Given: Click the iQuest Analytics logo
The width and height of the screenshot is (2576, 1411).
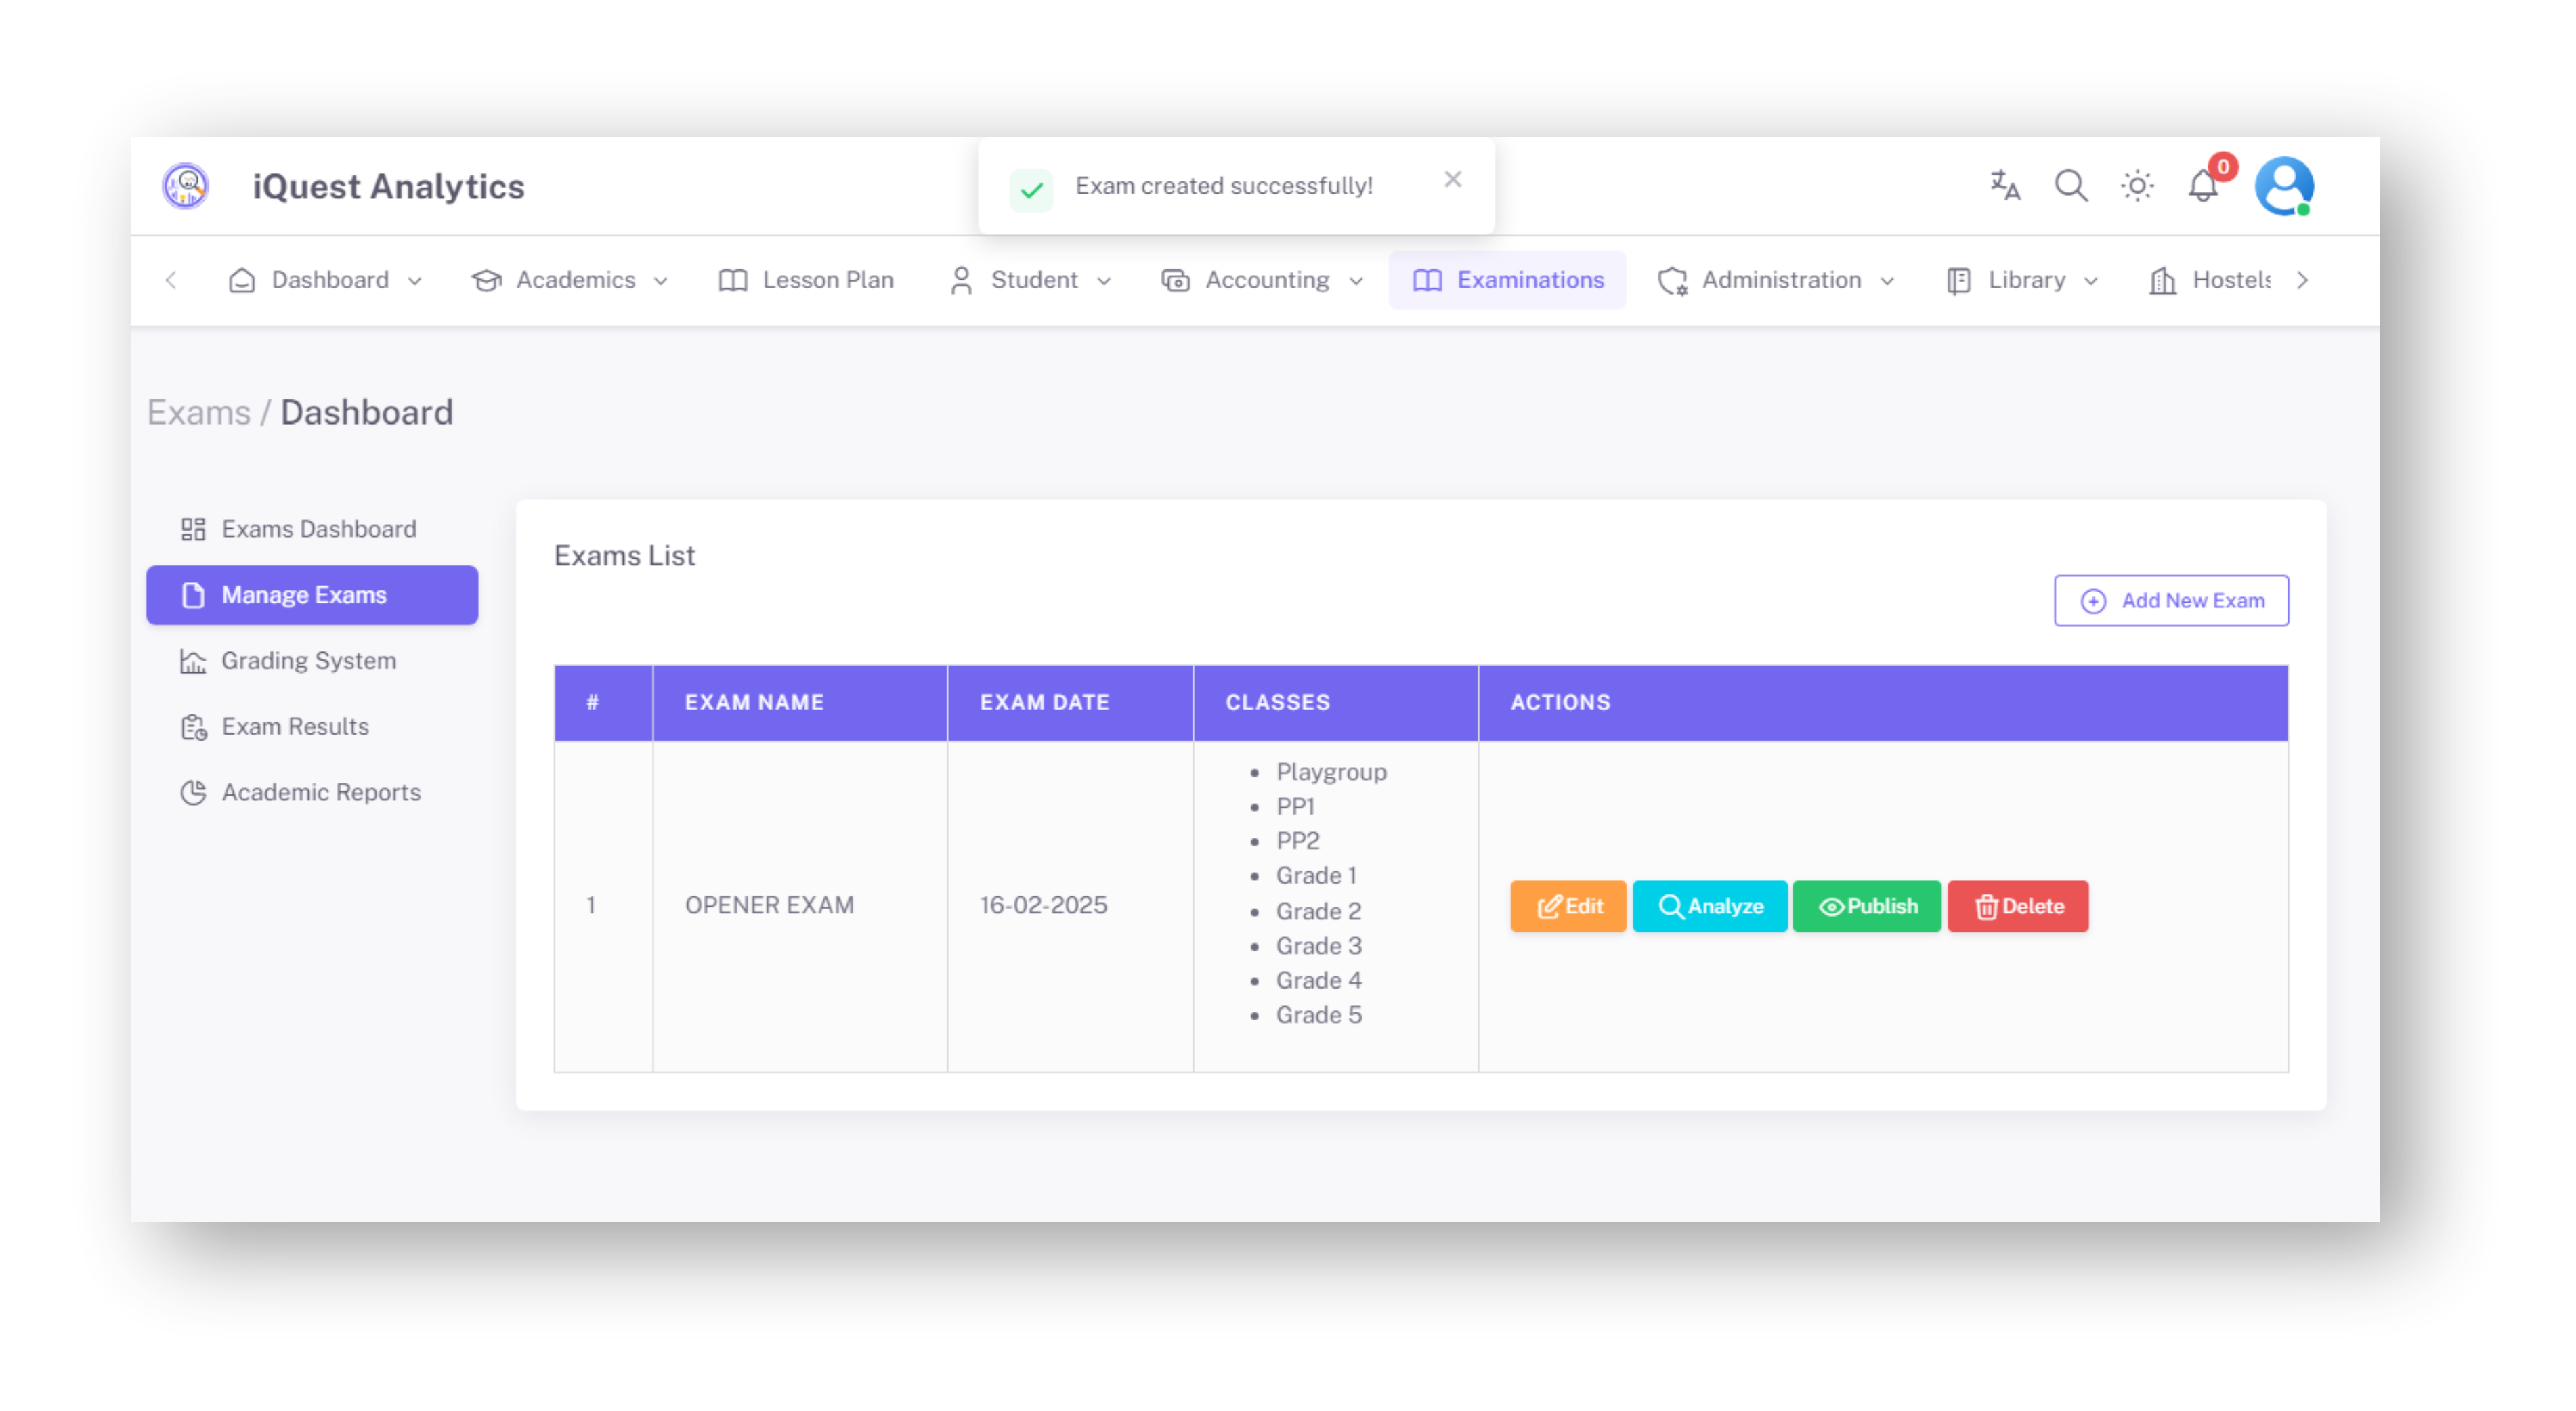Looking at the screenshot, I should point(186,186).
